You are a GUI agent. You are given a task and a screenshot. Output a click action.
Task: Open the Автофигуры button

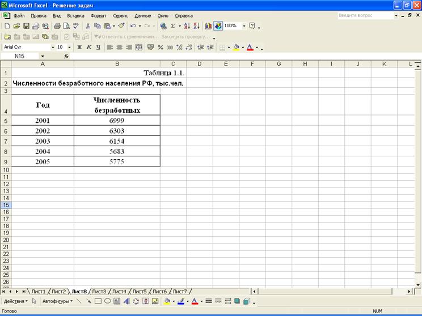[57, 301]
